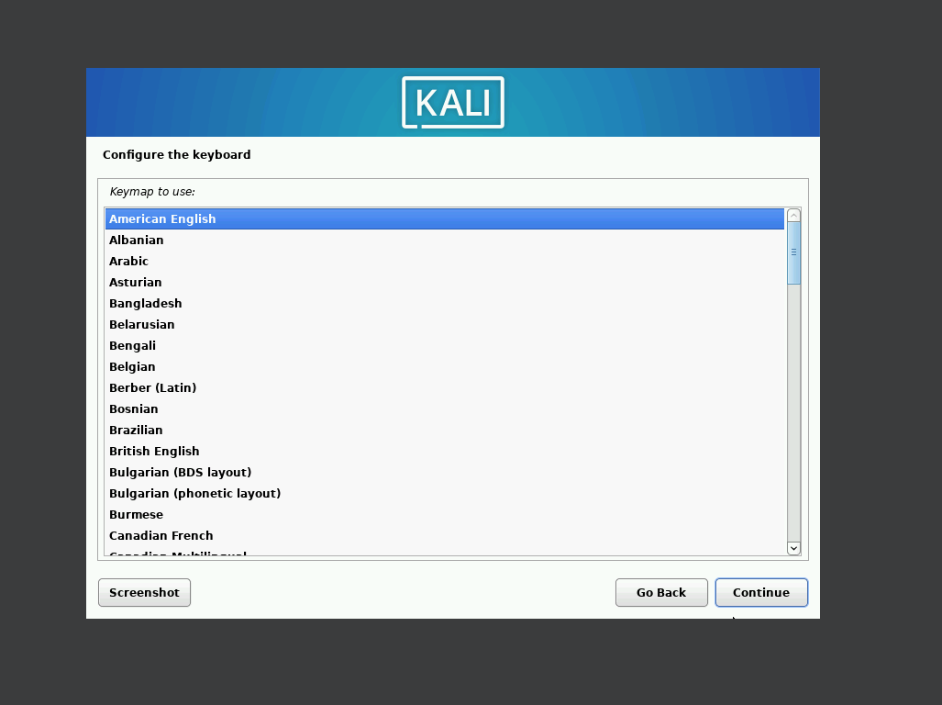Select Bulgarian (phonetic layout)
The image size is (942, 705).
445,494
